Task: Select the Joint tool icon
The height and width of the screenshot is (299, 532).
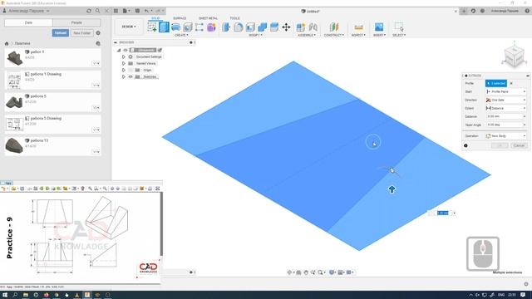Action: tap(313, 27)
